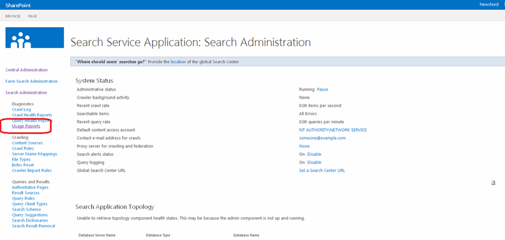Click the Global Search Center URL label
The height and width of the screenshot is (240, 505).
click(x=101, y=171)
